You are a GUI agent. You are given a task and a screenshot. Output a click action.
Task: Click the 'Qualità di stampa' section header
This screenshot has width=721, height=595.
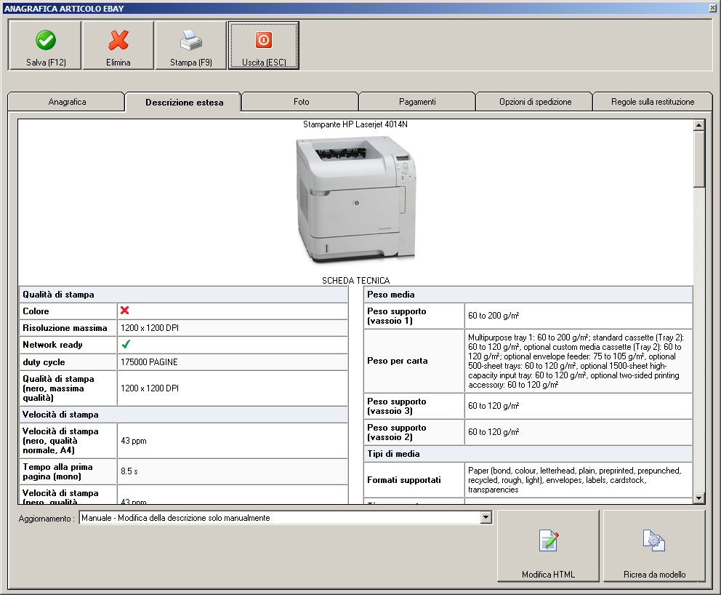click(58, 295)
